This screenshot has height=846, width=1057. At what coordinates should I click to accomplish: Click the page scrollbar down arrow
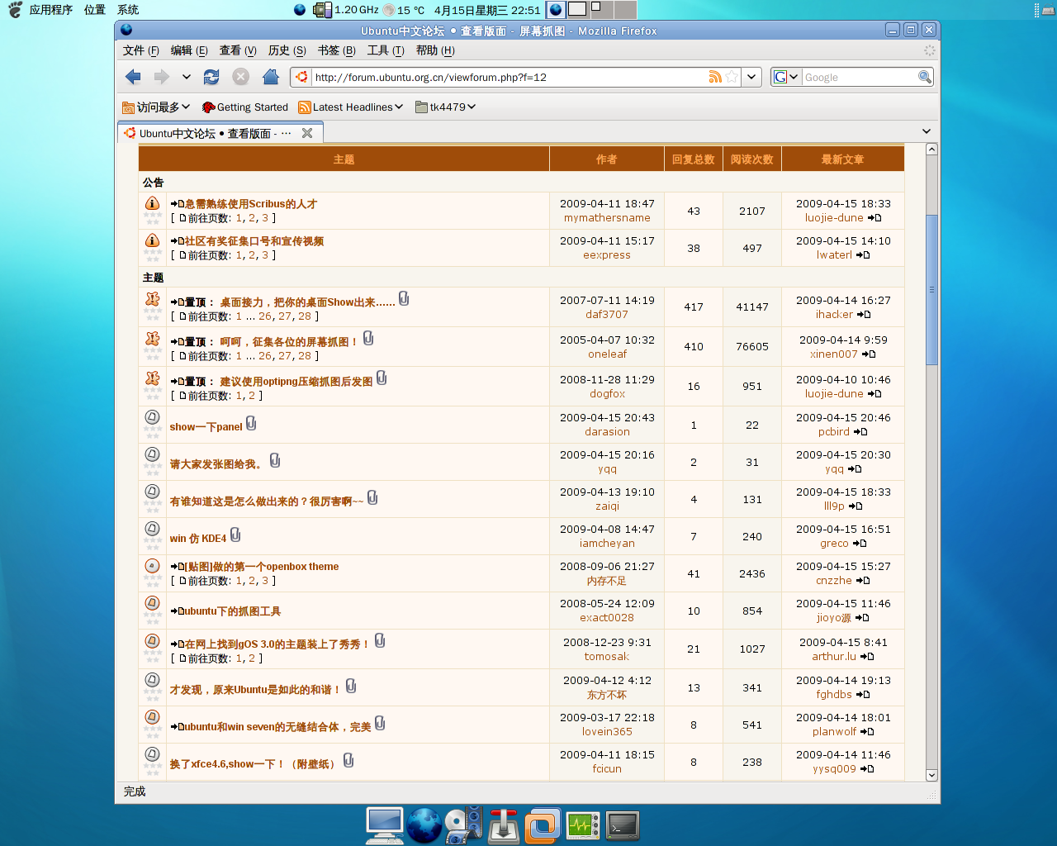click(931, 775)
